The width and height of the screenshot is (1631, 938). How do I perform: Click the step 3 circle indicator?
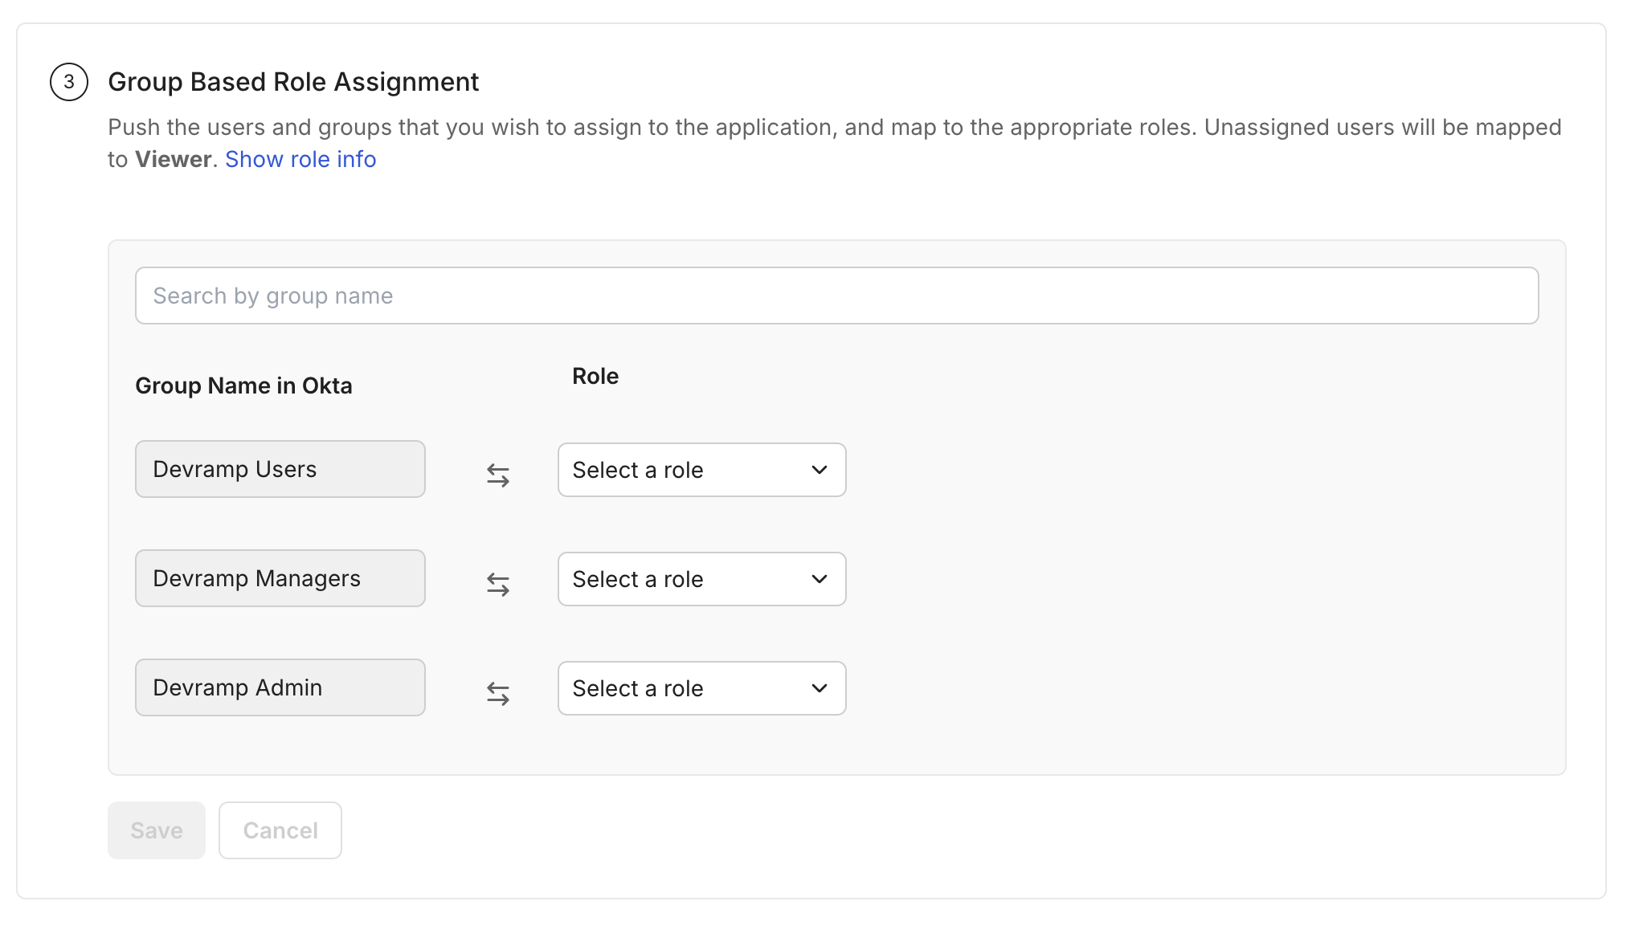(x=69, y=82)
